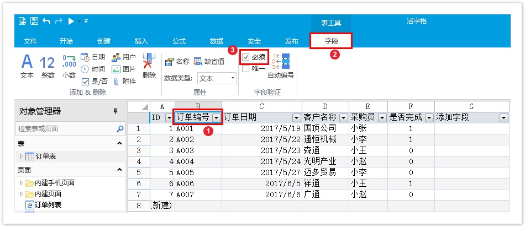Add a 文本 (text) field

27,66
